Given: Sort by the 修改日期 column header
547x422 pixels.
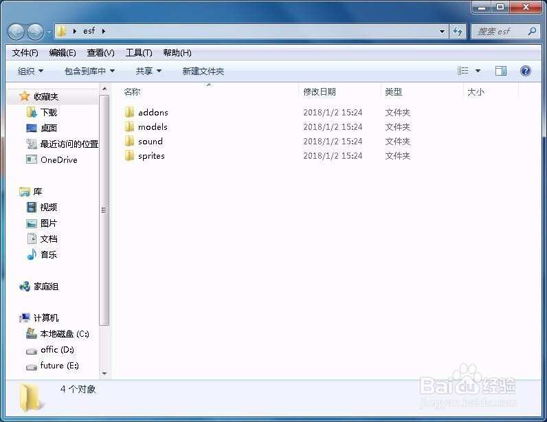Looking at the screenshot, I should tap(320, 92).
